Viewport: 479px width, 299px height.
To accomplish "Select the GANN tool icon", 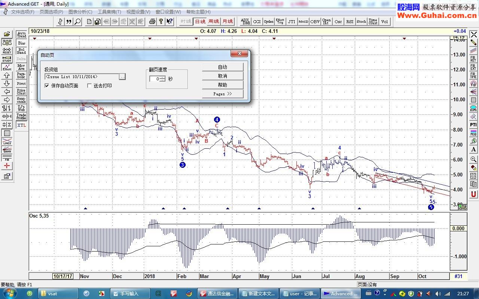I will (7, 149).
